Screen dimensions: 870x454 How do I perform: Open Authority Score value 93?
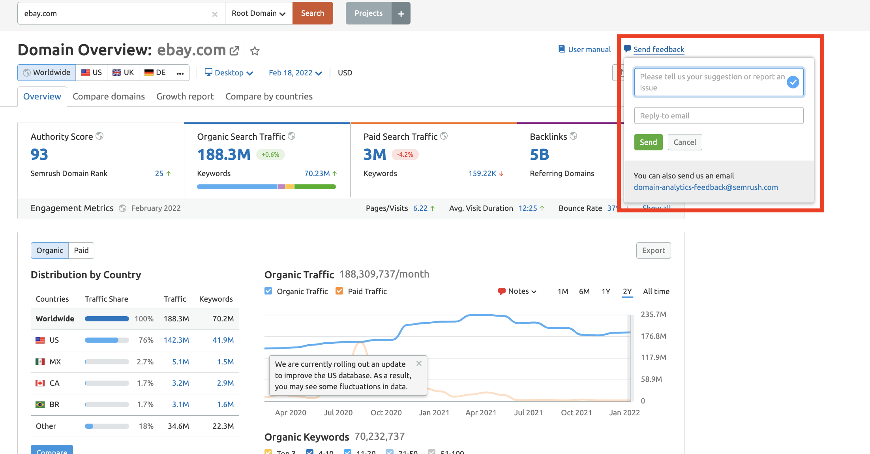39,154
